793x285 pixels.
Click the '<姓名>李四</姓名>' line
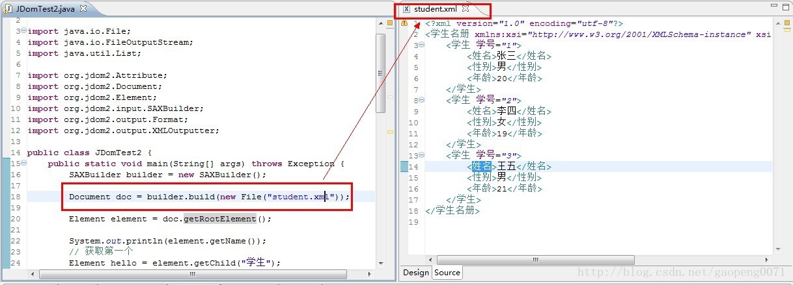pos(509,112)
